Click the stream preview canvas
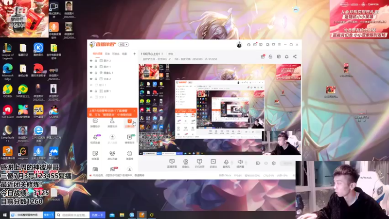This screenshot has height=219, width=389. (x=220, y=109)
